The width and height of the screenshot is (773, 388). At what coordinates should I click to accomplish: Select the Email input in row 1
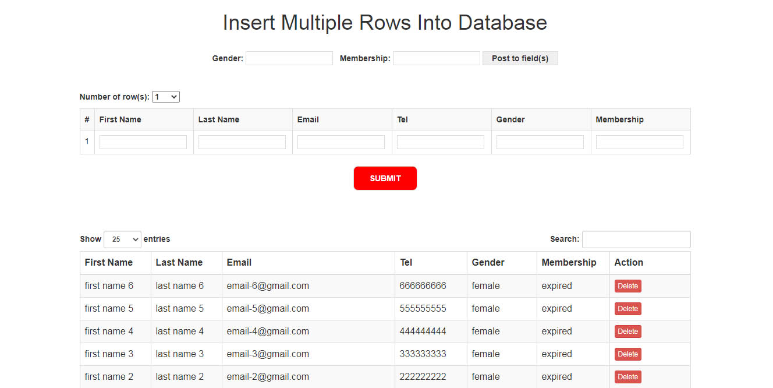click(x=341, y=142)
